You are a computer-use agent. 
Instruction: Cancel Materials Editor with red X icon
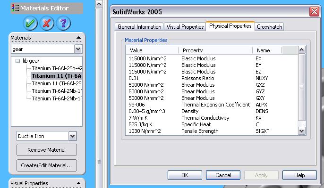pyautogui.click(x=47, y=23)
